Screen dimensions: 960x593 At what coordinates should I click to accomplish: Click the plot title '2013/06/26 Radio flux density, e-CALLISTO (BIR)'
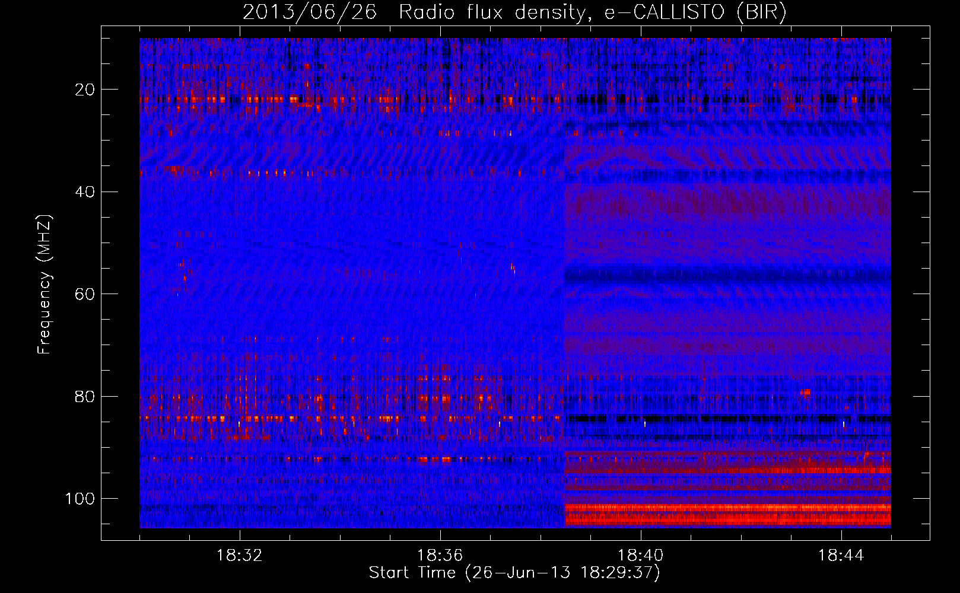(515, 12)
